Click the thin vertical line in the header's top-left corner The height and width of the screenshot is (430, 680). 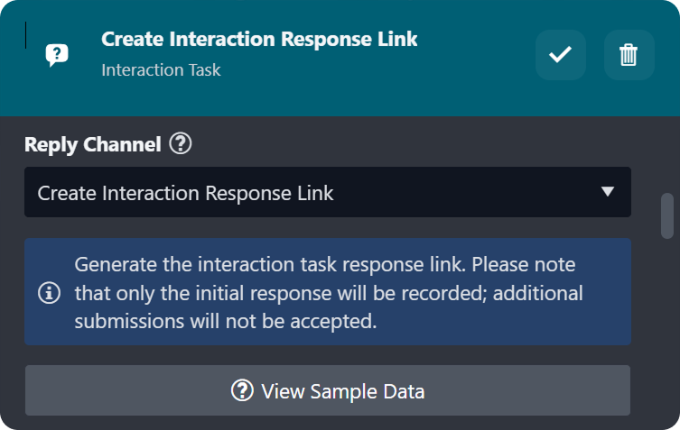pyautogui.click(x=25, y=33)
